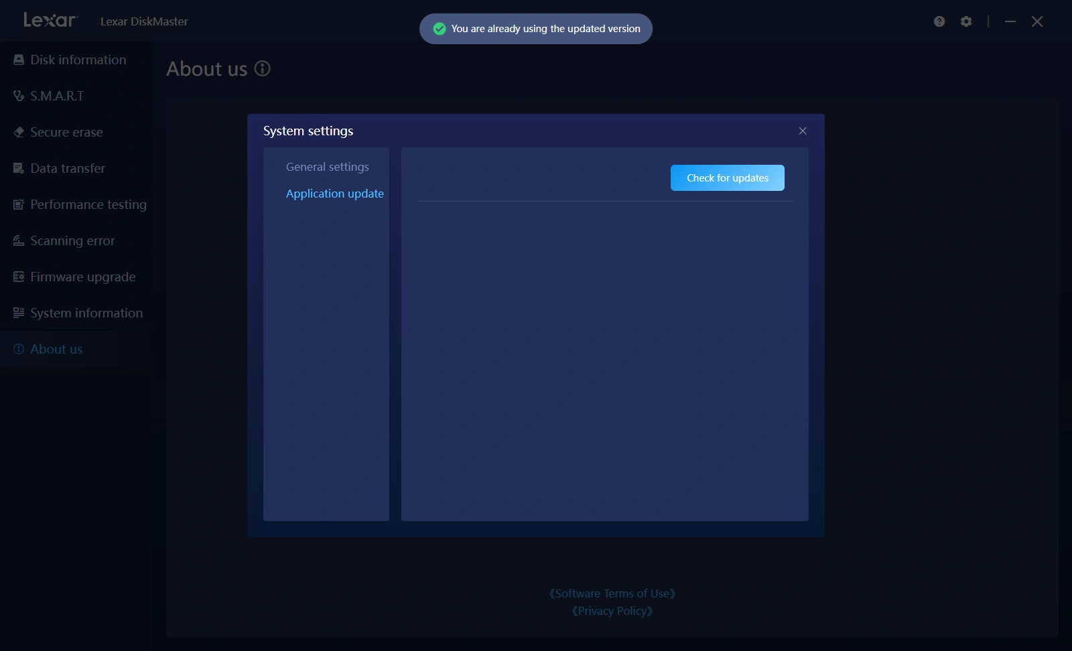Open the Privacy Policy link

tap(612, 611)
